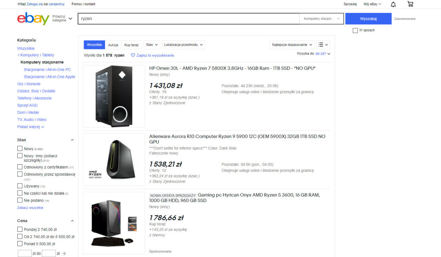Image resolution: width=441 pixels, height=257 pixels.
Task: Click the price range submit arrow
Action: click(x=64, y=254)
